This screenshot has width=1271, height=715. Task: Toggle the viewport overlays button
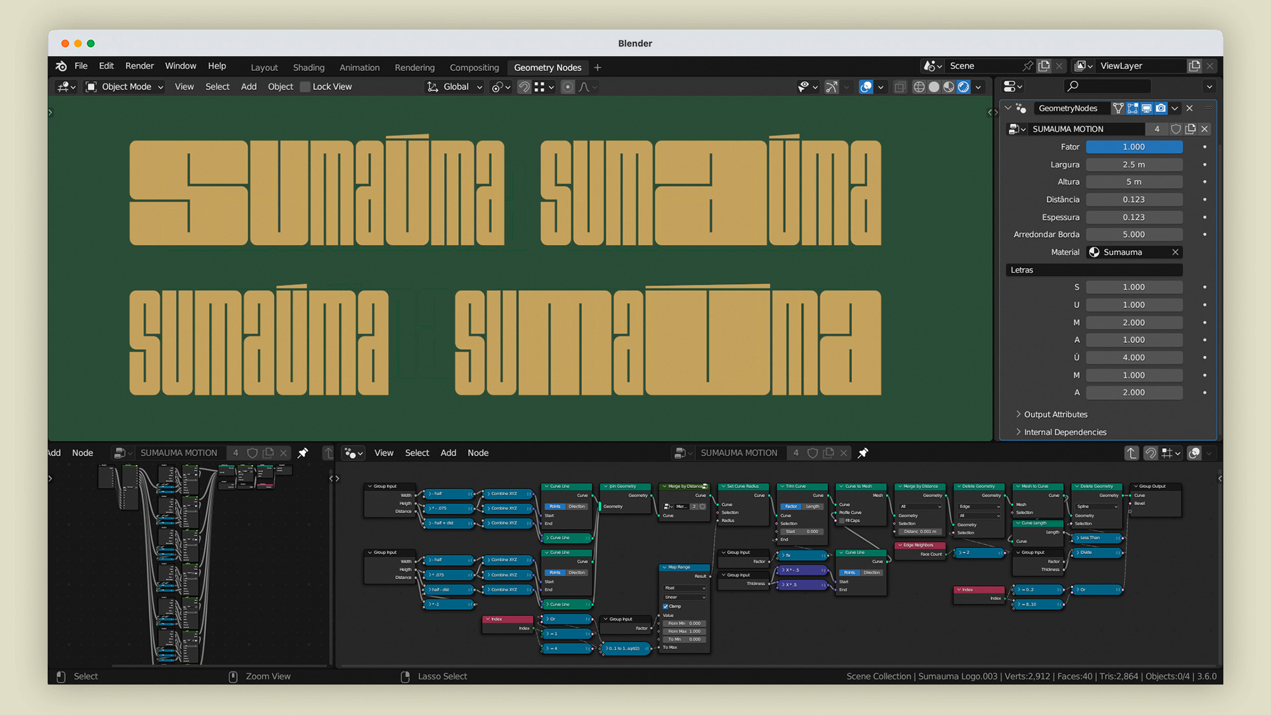866,87
